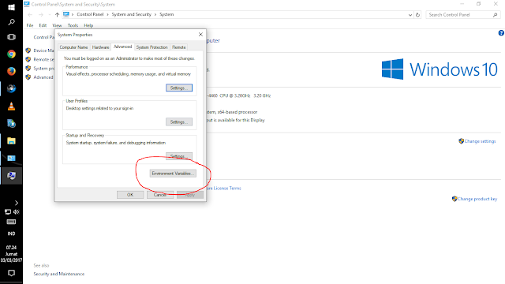Open Control Panel Home link
The width and height of the screenshot is (505, 284).
pos(43,37)
